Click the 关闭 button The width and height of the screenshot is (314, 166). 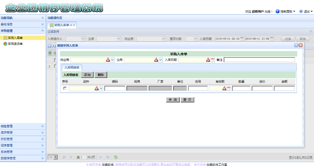tap(173, 100)
